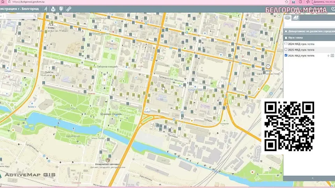
Task: Click the browser address bar URL
Action: [28, 2]
